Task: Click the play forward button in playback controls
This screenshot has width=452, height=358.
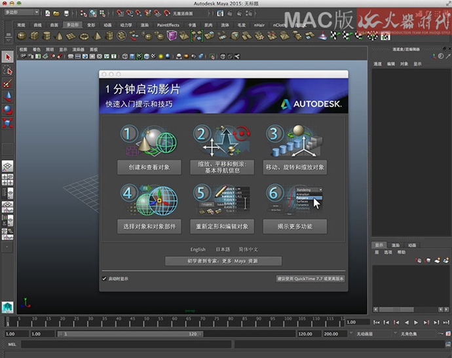Action: pyautogui.click(x=416, y=322)
